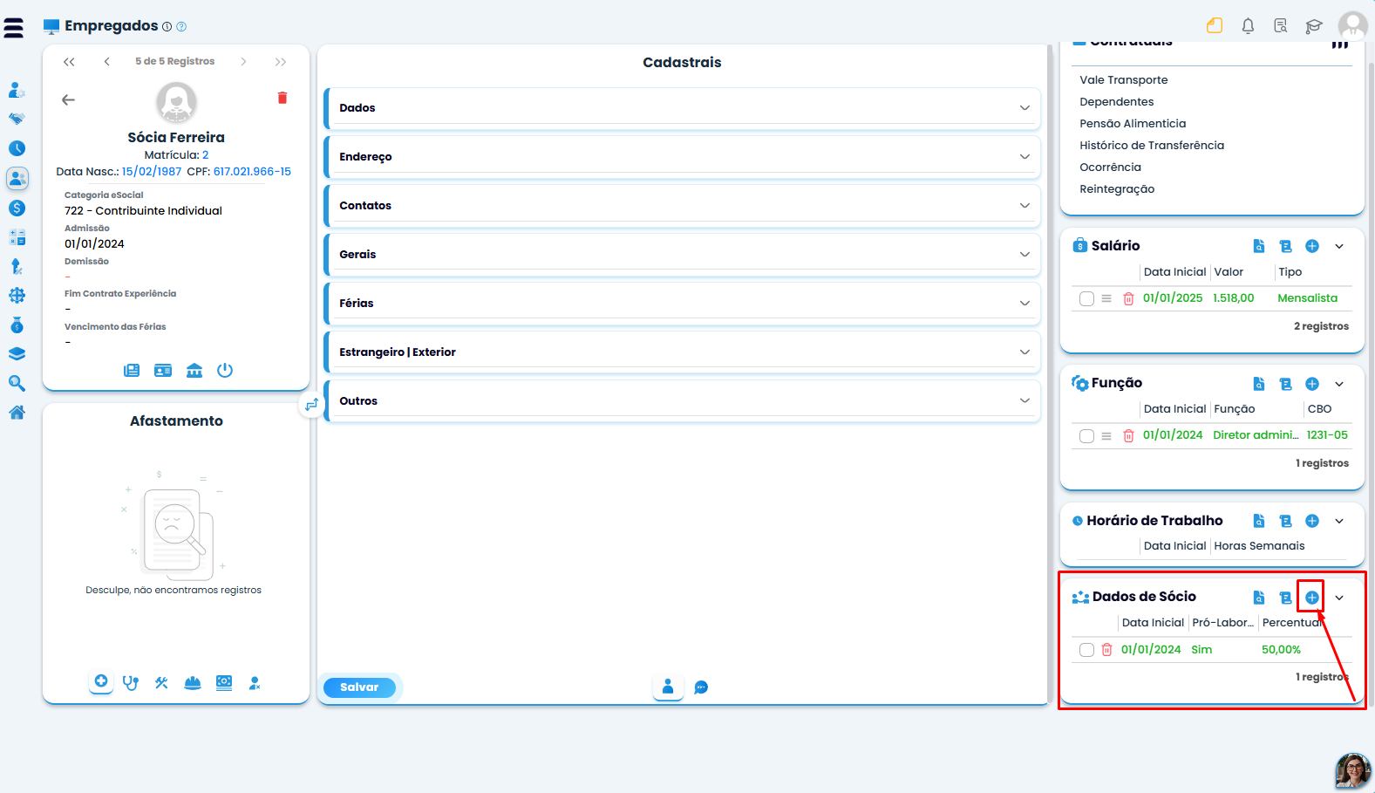Delete the 01/01/2025 salary row
The height and width of the screenshot is (793, 1375).
point(1128,298)
